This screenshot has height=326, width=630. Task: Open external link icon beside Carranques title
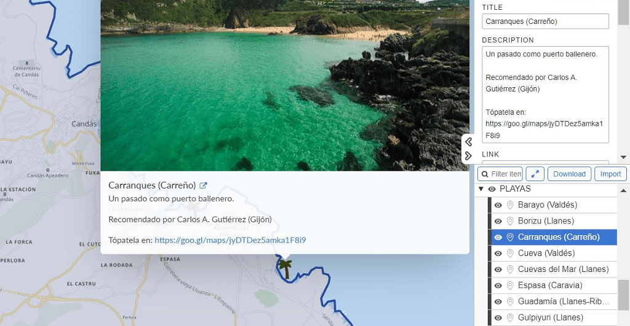click(x=203, y=185)
